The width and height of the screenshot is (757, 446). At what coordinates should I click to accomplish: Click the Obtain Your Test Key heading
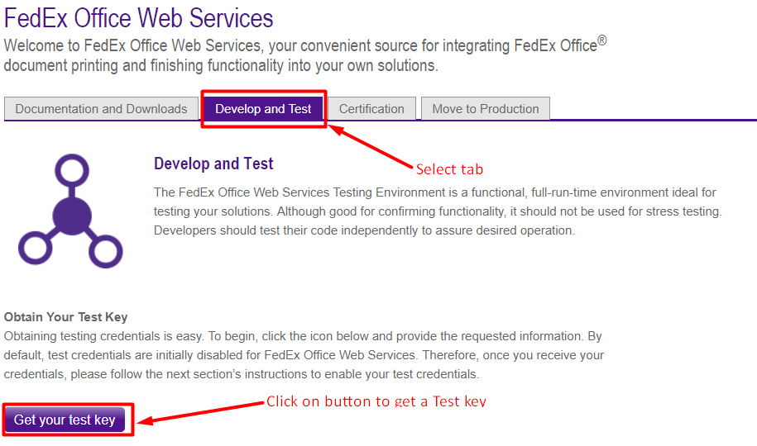coord(65,317)
